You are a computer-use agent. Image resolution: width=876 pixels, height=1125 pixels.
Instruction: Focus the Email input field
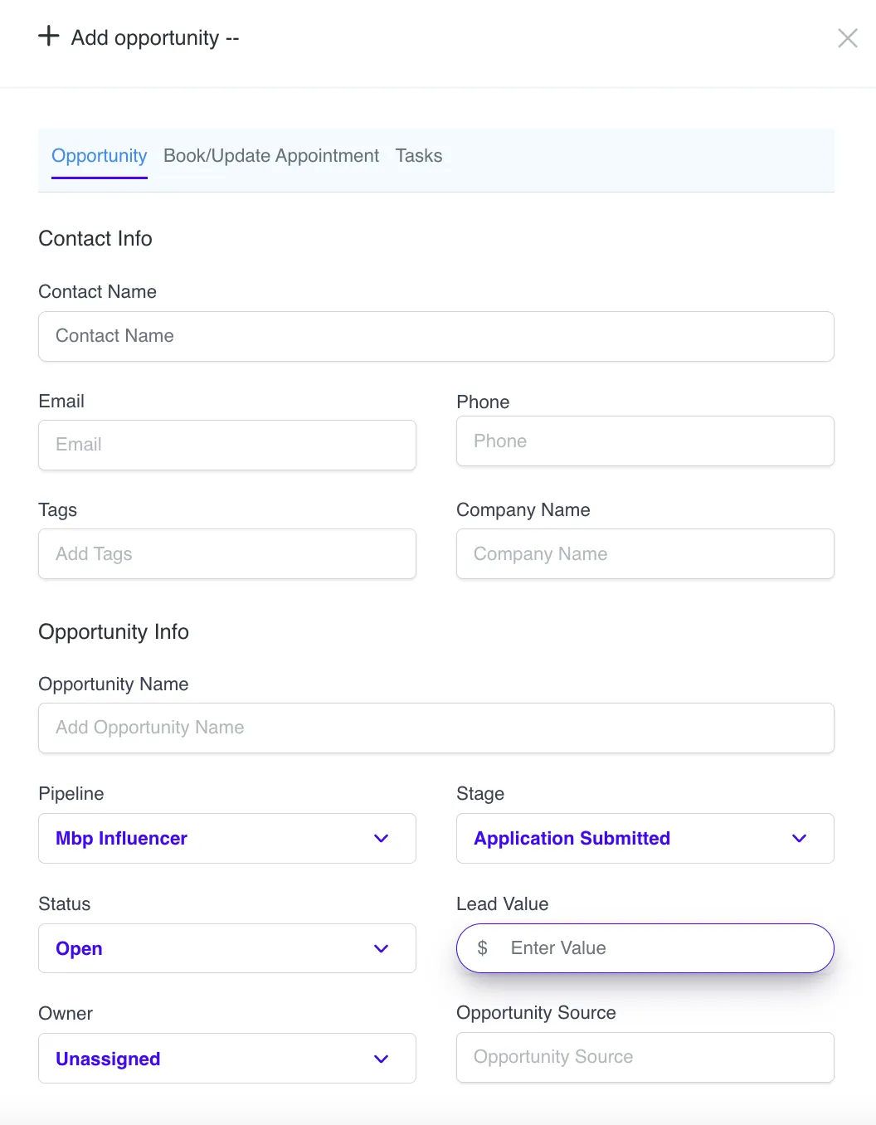coord(226,445)
